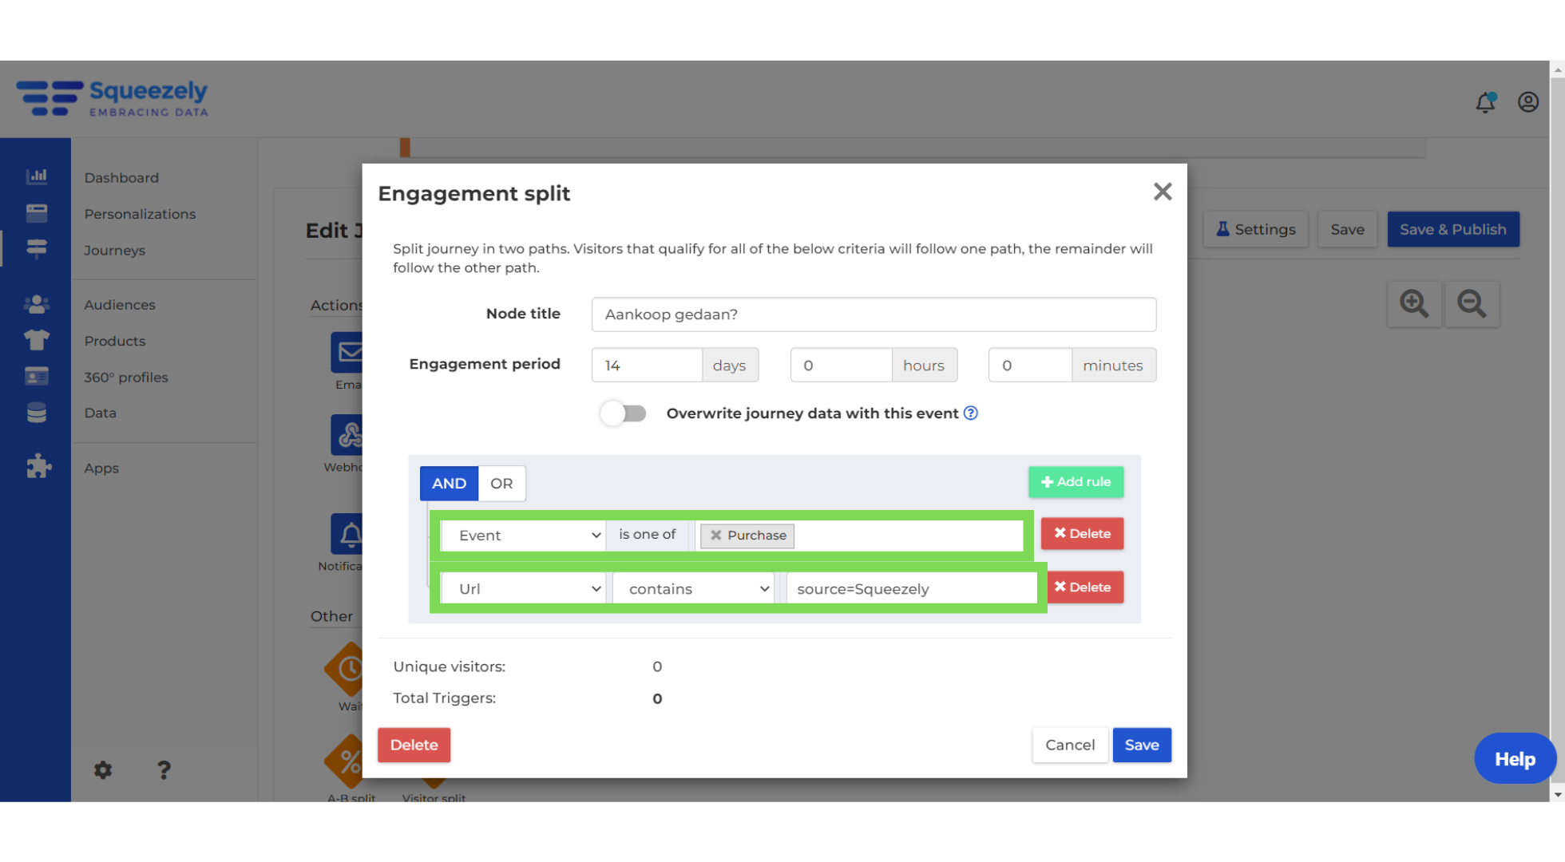Click the engagement period minutes field

pos(1030,365)
